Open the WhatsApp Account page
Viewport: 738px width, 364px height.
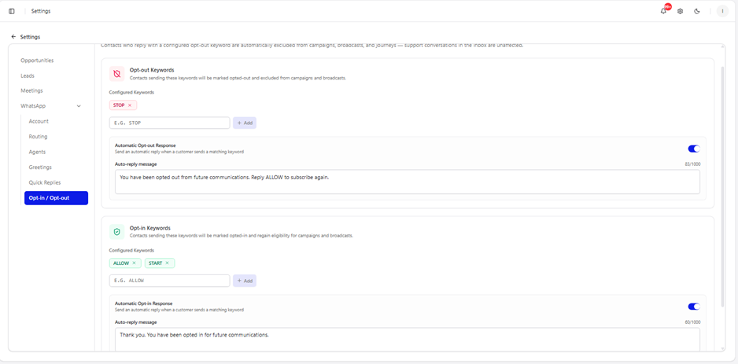[39, 121]
